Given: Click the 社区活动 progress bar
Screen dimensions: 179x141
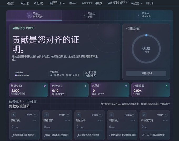Looking at the screenshot, I should pos(89,130).
